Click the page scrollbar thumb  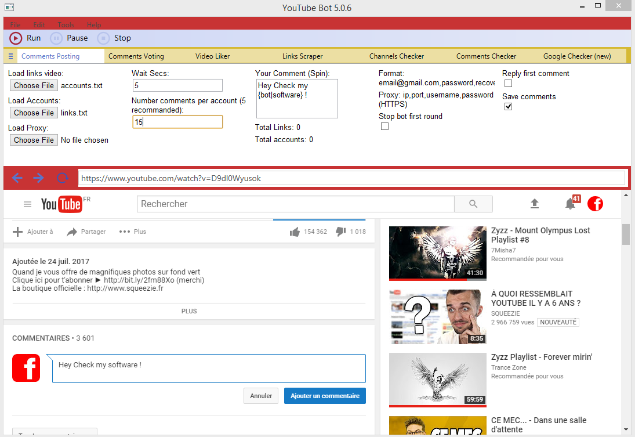[x=626, y=233]
